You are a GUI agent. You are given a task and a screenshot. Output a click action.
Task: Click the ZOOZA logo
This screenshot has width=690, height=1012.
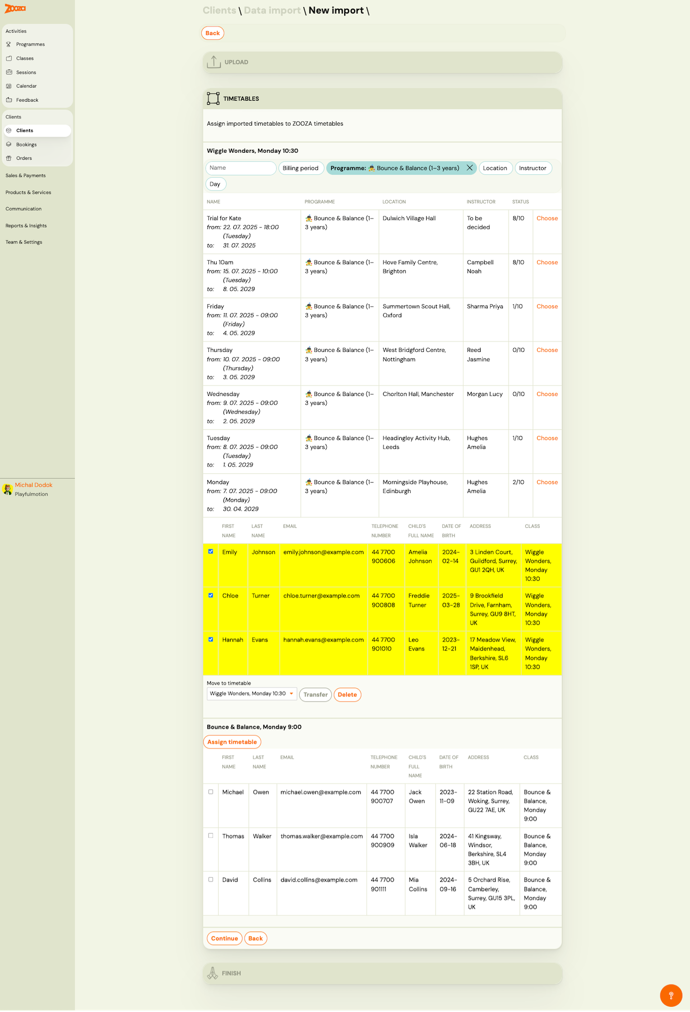coord(15,8)
